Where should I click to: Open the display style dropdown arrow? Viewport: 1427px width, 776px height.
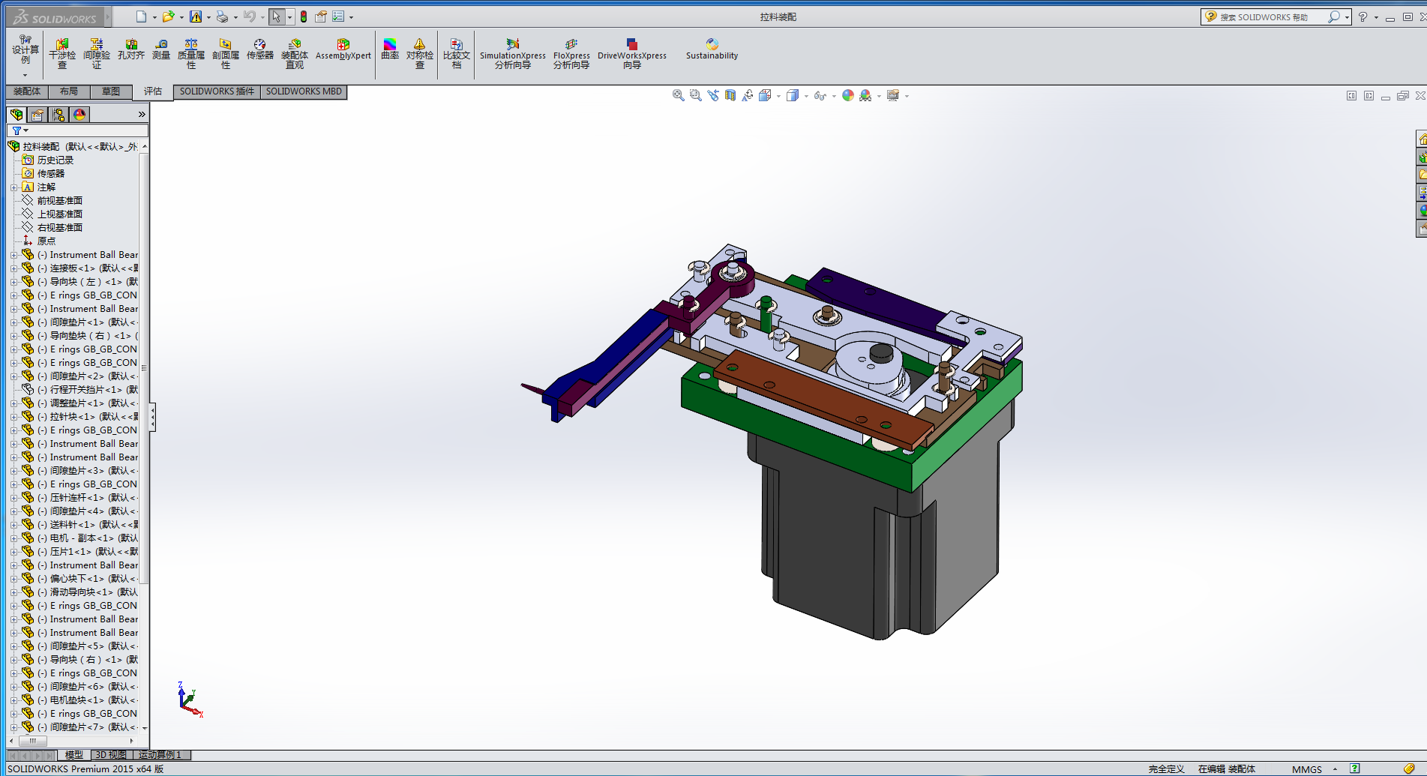(x=806, y=96)
